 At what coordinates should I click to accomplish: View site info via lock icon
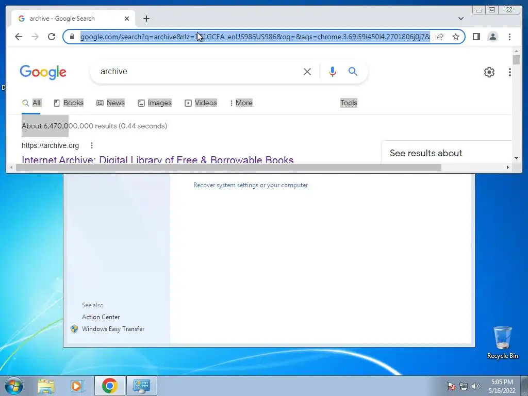[72, 37]
